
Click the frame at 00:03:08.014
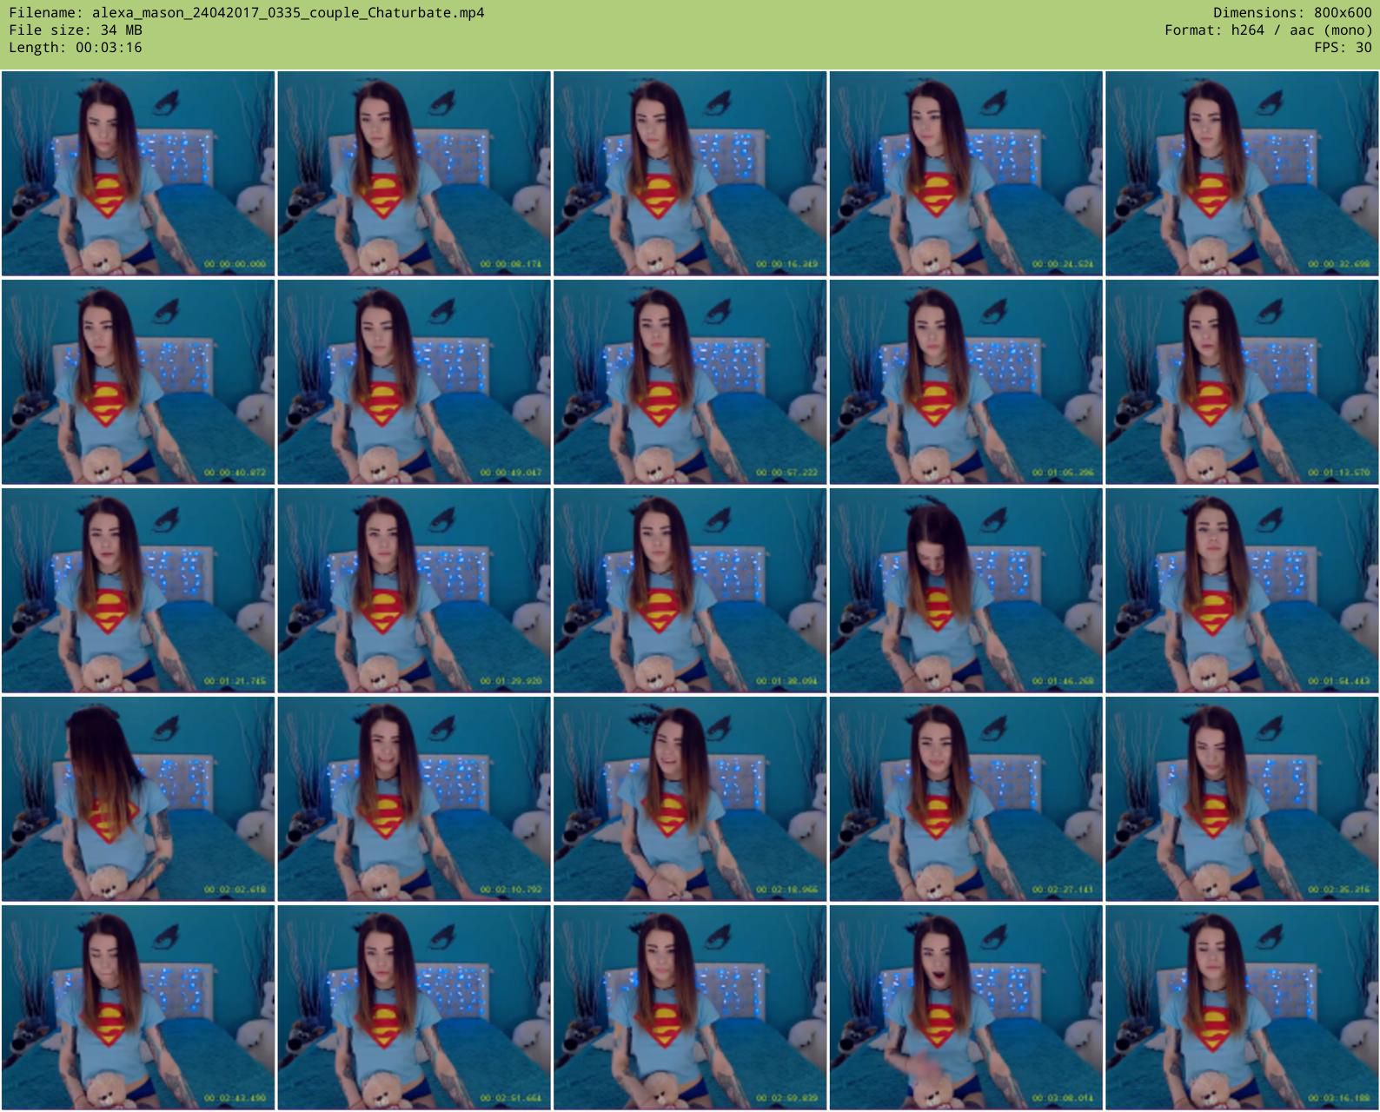966,1008
